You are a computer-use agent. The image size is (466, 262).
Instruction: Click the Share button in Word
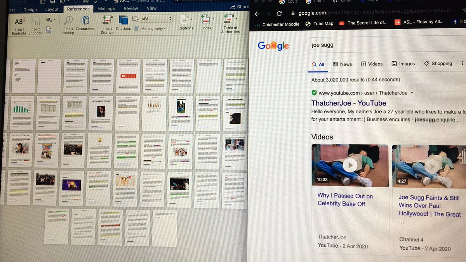pos(240,7)
